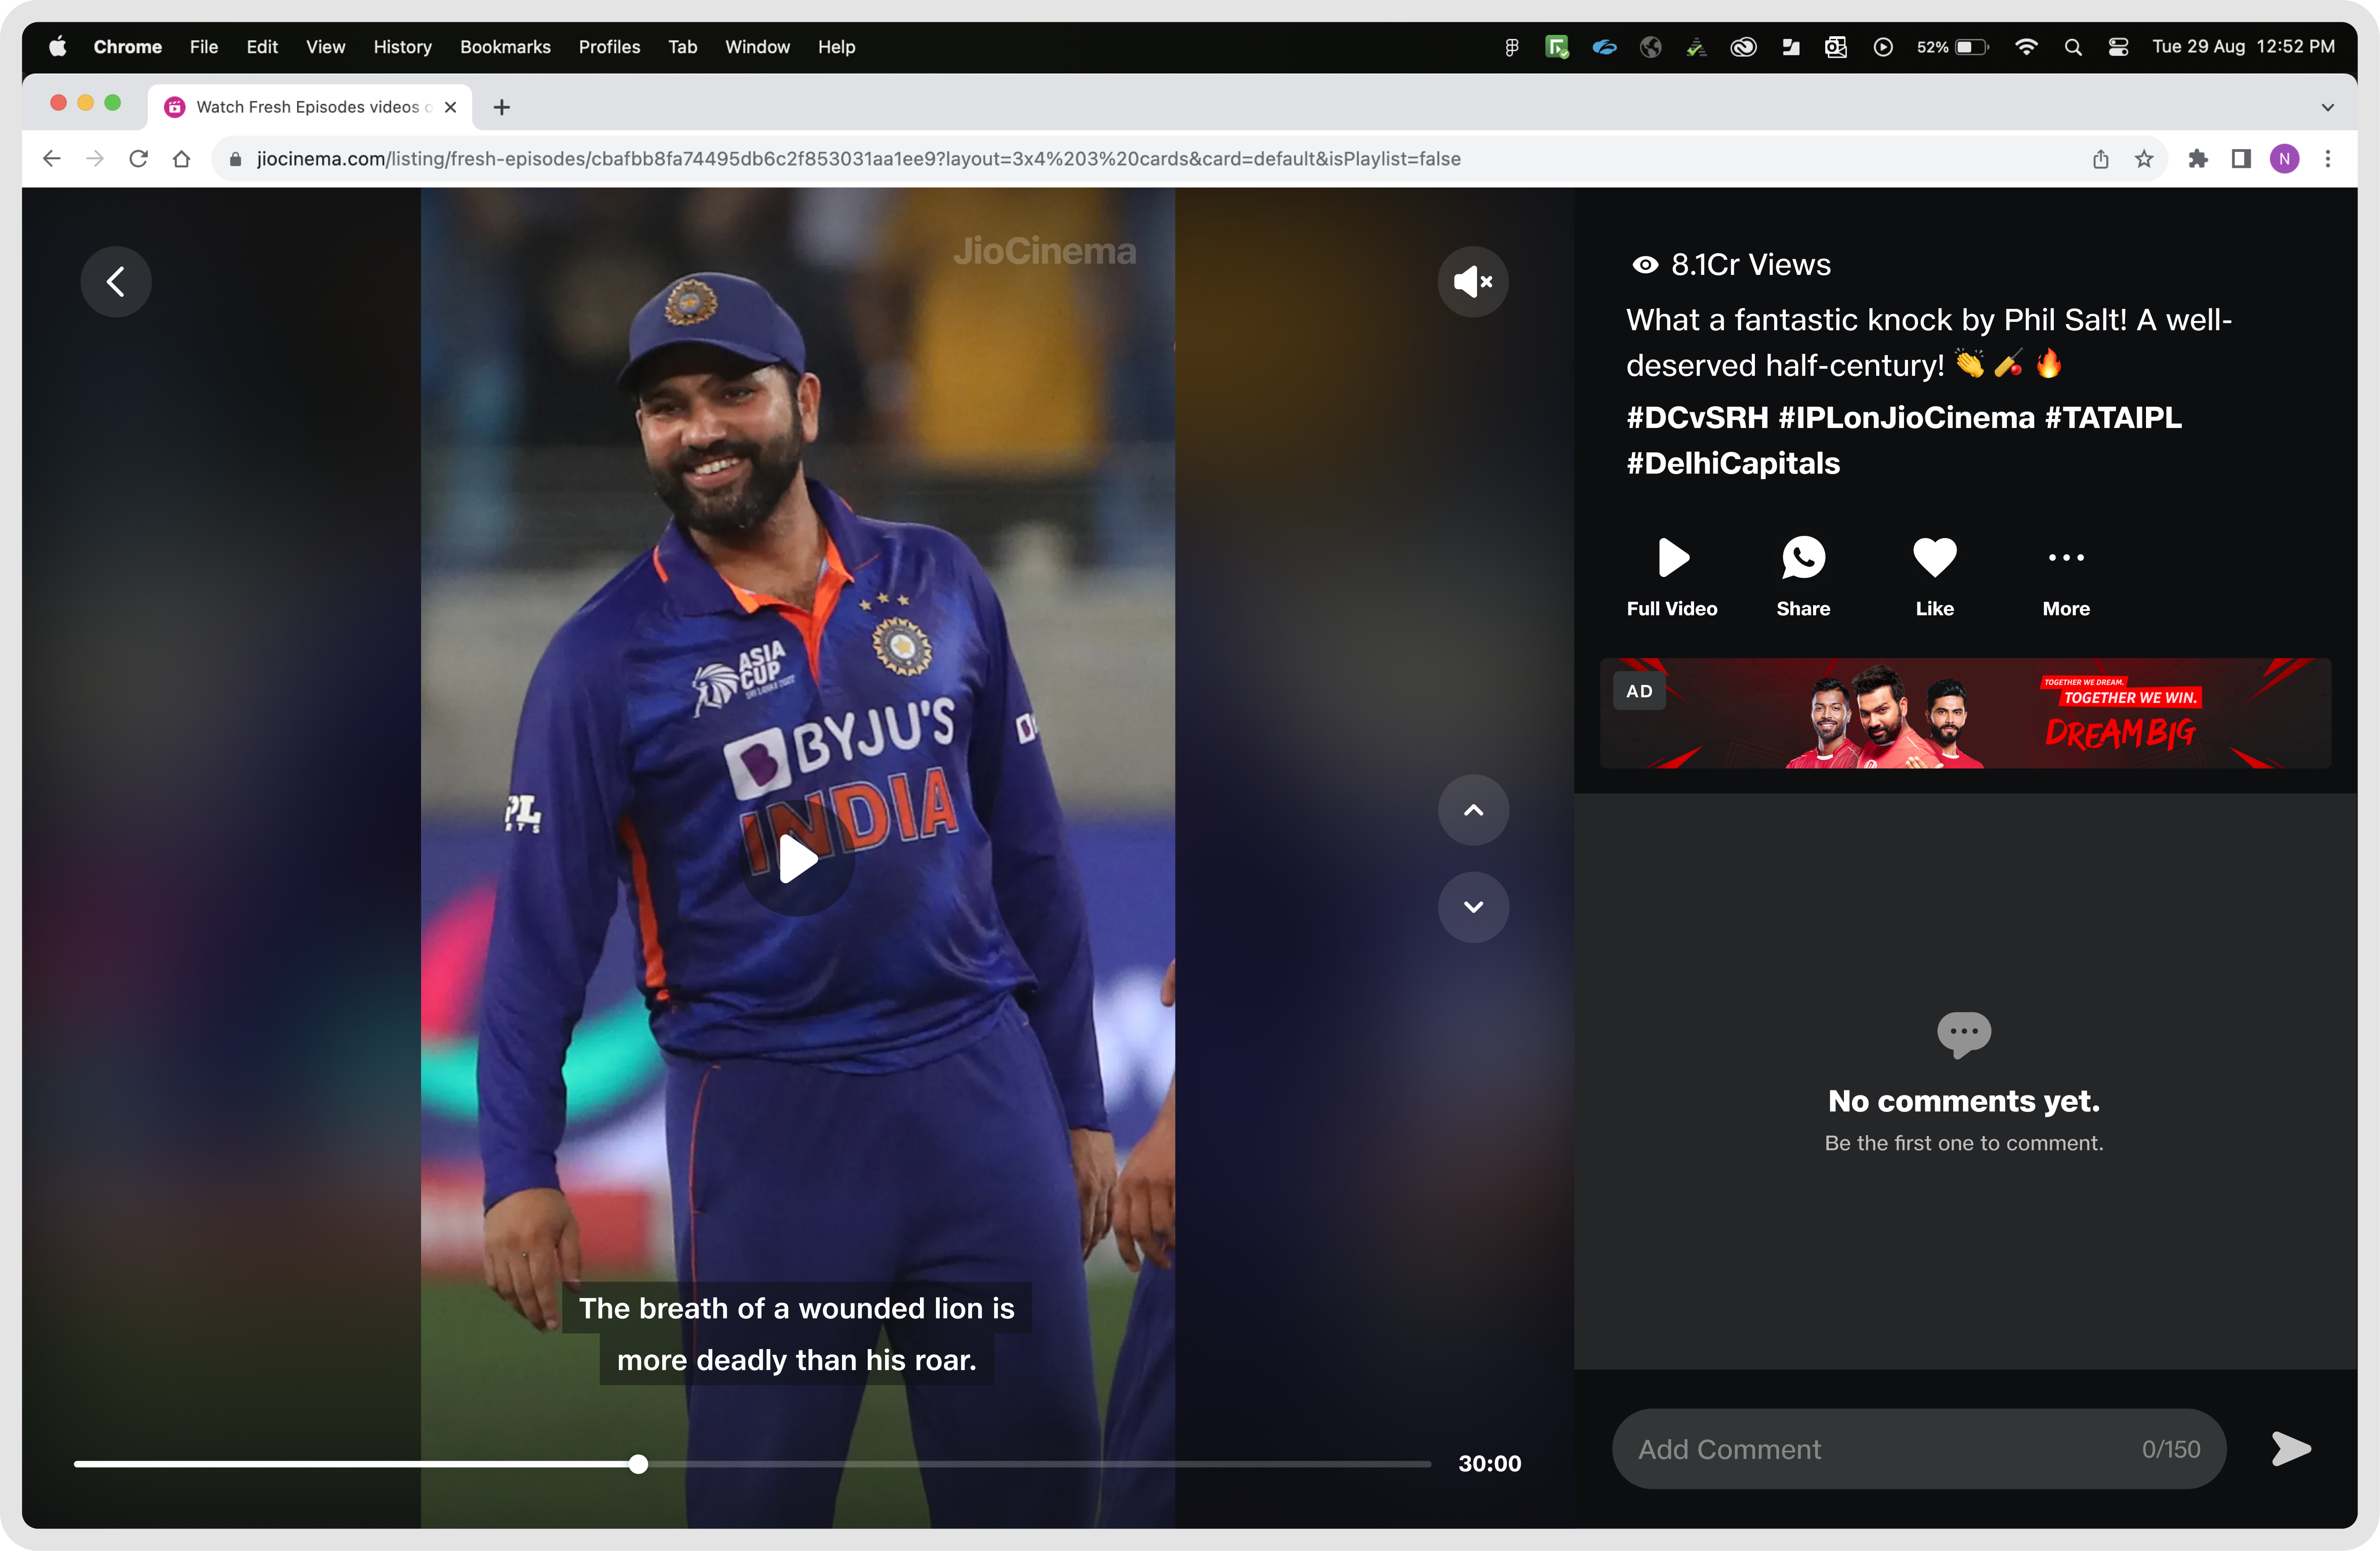Open the Profiles menu
Image resolution: width=2380 pixels, height=1551 pixels.
tap(609, 47)
